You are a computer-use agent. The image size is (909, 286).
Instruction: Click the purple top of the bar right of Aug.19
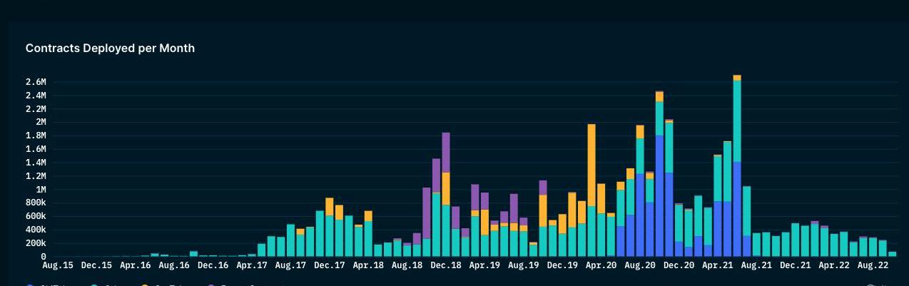(543, 188)
